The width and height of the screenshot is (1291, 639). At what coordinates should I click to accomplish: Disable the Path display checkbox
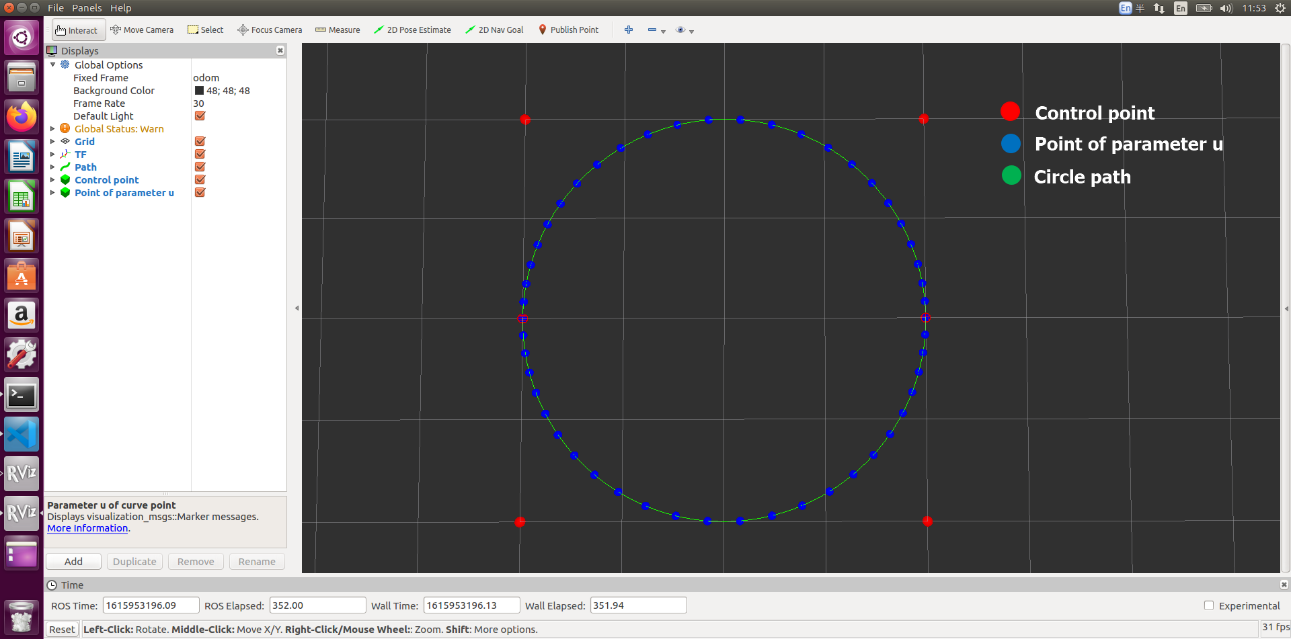click(x=200, y=167)
